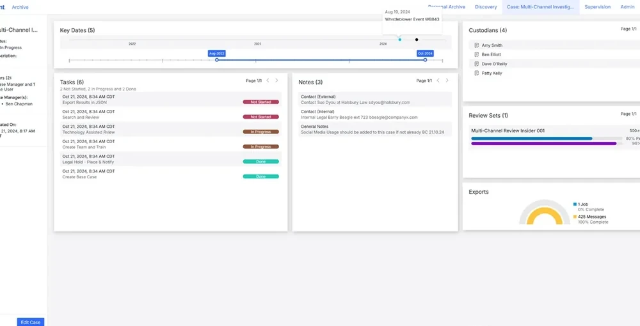Screen dimensions: 640x326
Task: Open the Contact (Internal) note
Action: tap(375, 114)
